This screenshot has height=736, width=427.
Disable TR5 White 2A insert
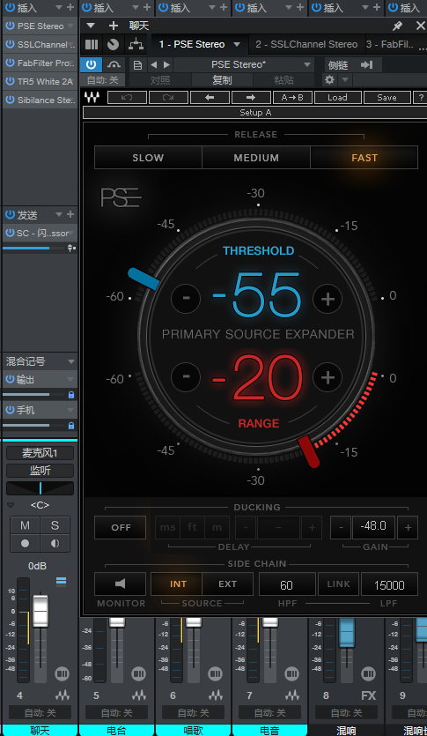[10, 82]
